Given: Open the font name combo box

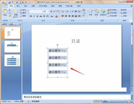Looking at the screenshot, I should [x=36, y=11].
